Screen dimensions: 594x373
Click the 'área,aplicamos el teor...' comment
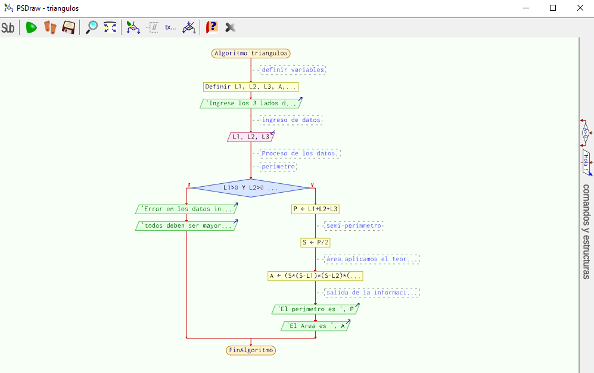pyautogui.click(x=372, y=259)
